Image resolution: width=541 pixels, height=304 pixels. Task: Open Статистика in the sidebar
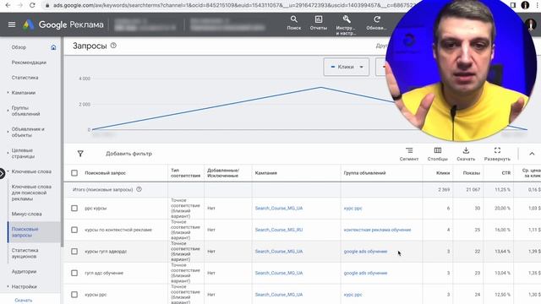tap(25, 78)
